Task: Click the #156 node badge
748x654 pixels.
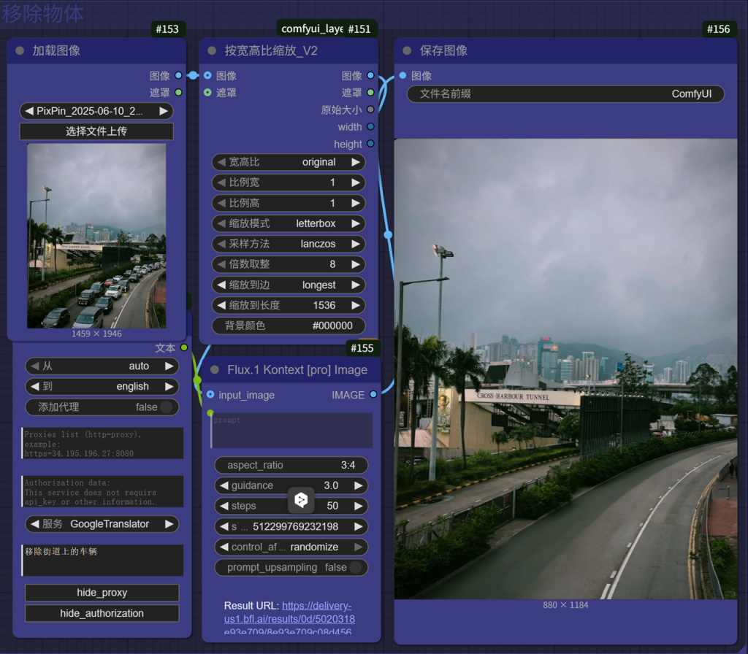Action: click(718, 29)
